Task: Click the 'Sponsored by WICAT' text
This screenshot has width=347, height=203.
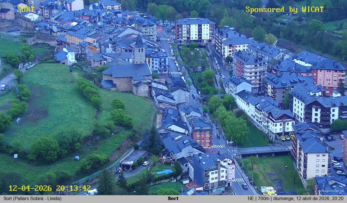Action: 285,10
